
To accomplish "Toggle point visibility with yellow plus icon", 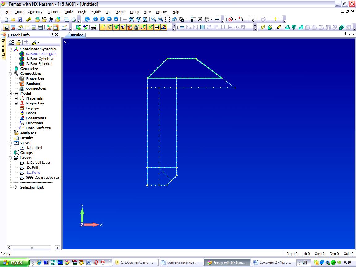I will (x=103, y=27).
